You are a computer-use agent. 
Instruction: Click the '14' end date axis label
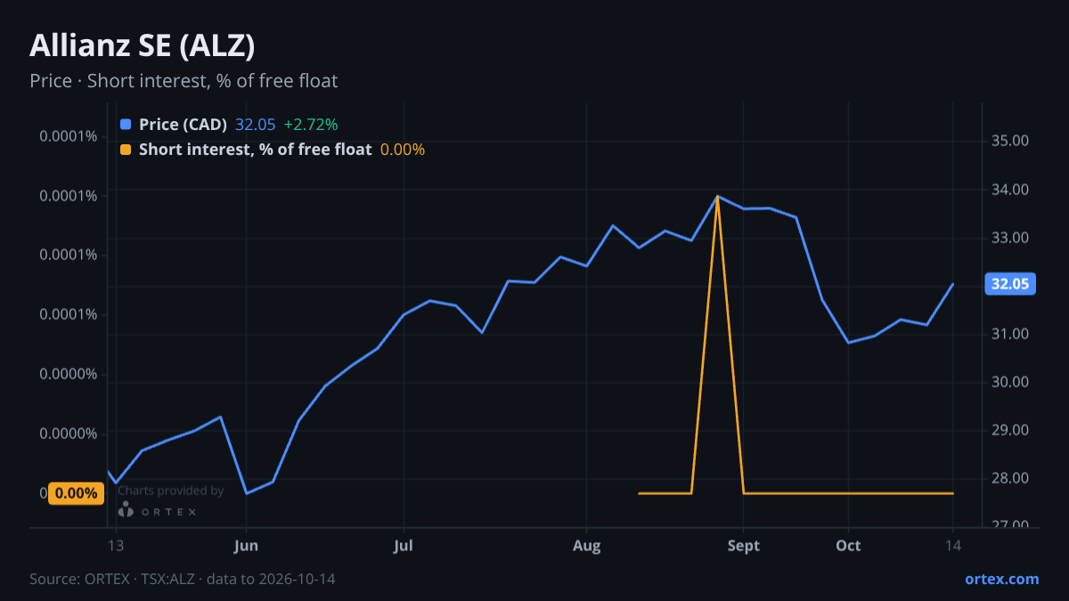(952, 546)
